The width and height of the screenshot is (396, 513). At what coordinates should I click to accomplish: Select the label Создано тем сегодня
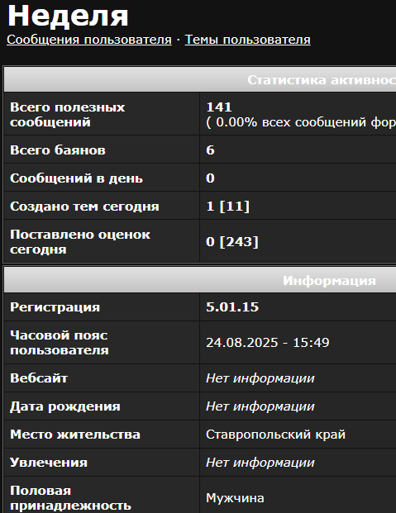[84, 207]
